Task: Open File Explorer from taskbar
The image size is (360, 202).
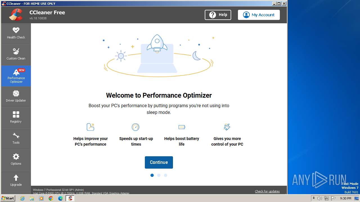Action: (32, 198)
